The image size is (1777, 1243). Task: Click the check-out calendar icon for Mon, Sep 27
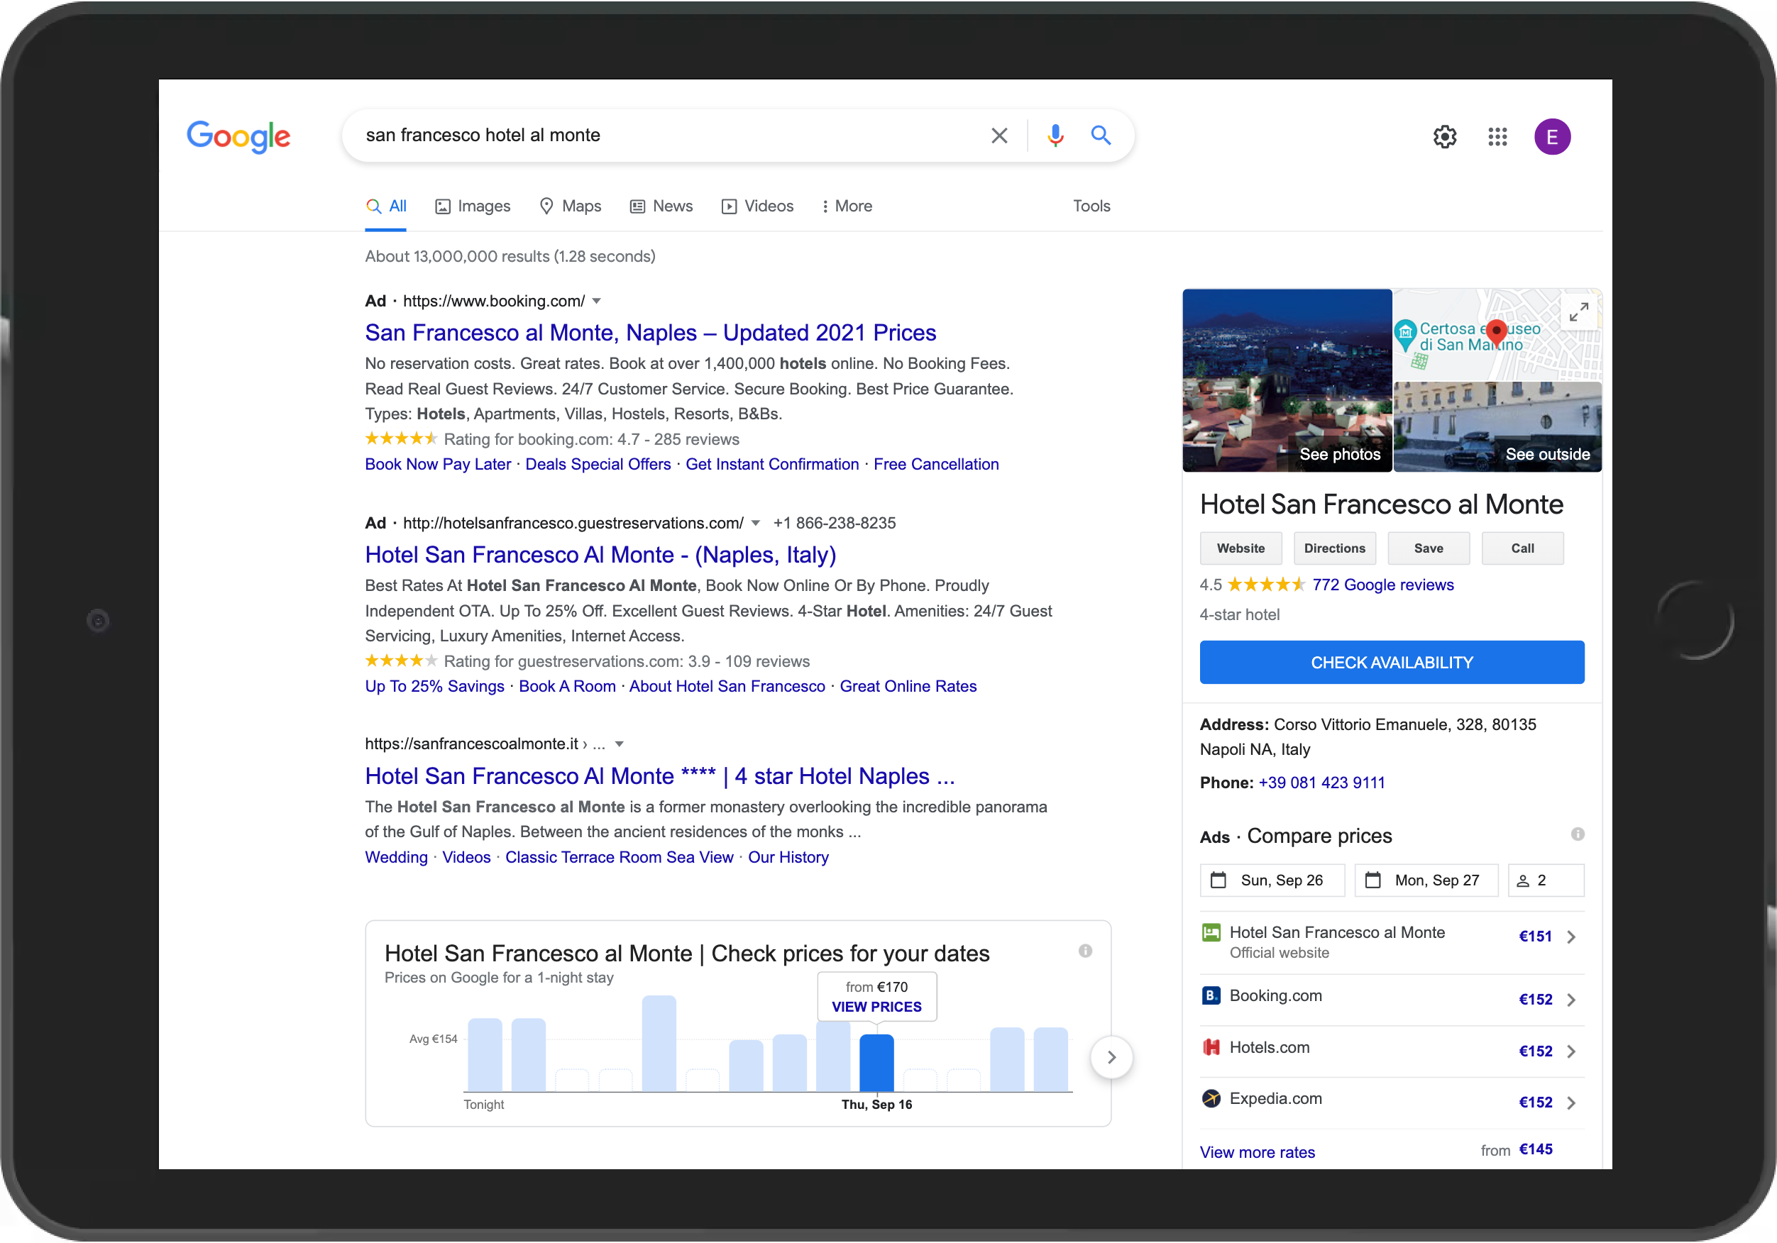(1372, 880)
